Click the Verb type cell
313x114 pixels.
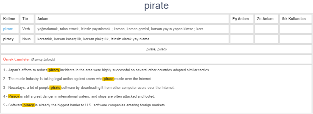26,29
